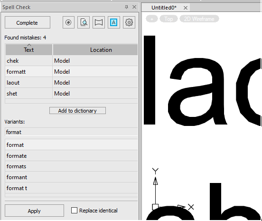
Task: Click the Complete button
Action: point(28,22)
